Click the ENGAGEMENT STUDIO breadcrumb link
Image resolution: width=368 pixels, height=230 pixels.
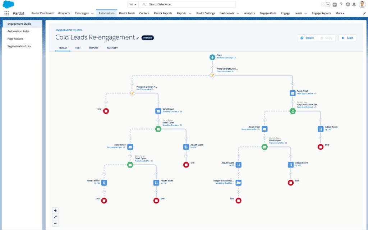[69, 30]
